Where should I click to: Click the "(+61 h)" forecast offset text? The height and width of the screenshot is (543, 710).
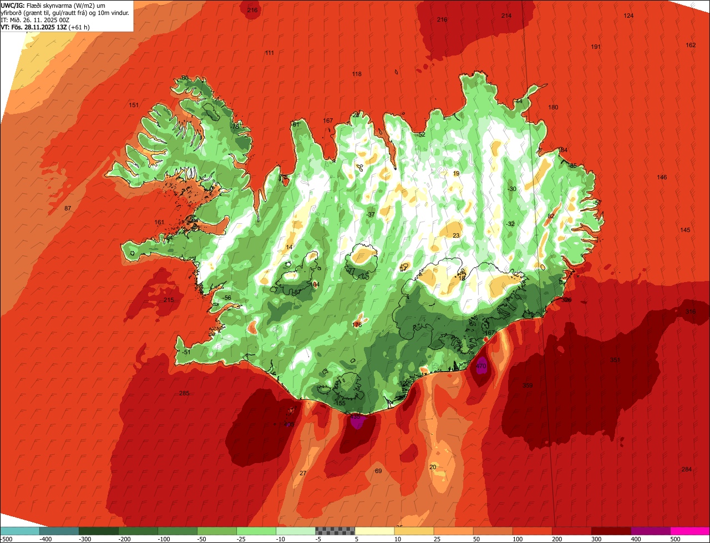point(78,27)
